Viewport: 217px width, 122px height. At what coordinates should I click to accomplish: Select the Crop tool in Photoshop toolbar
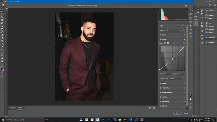[x=2, y=20]
